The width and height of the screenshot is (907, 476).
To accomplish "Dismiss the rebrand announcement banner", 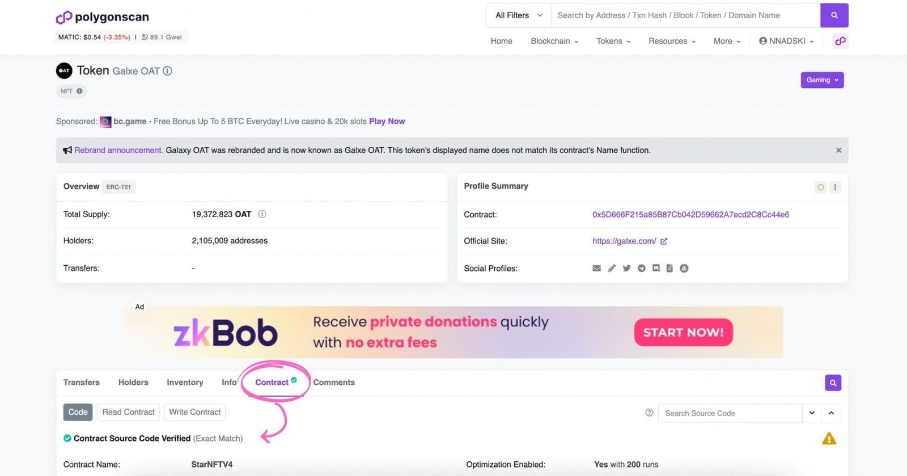I will [x=838, y=150].
